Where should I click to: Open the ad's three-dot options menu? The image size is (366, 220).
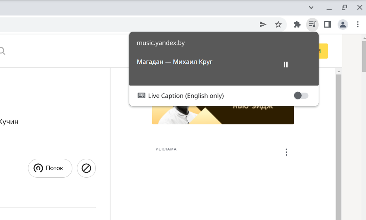(287, 152)
